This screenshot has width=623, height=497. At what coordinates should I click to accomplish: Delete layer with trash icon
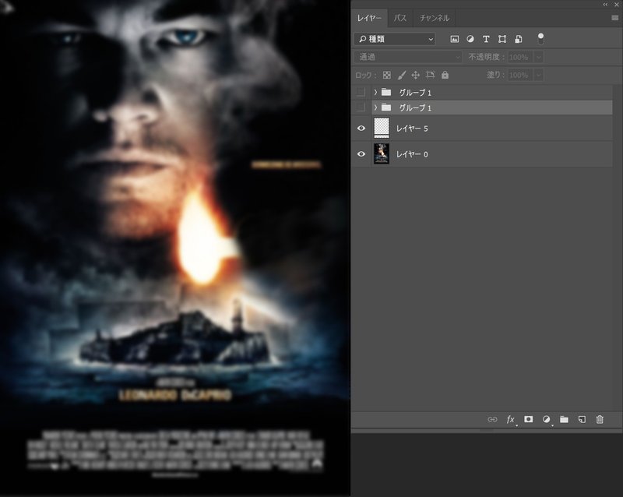point(600,419)
